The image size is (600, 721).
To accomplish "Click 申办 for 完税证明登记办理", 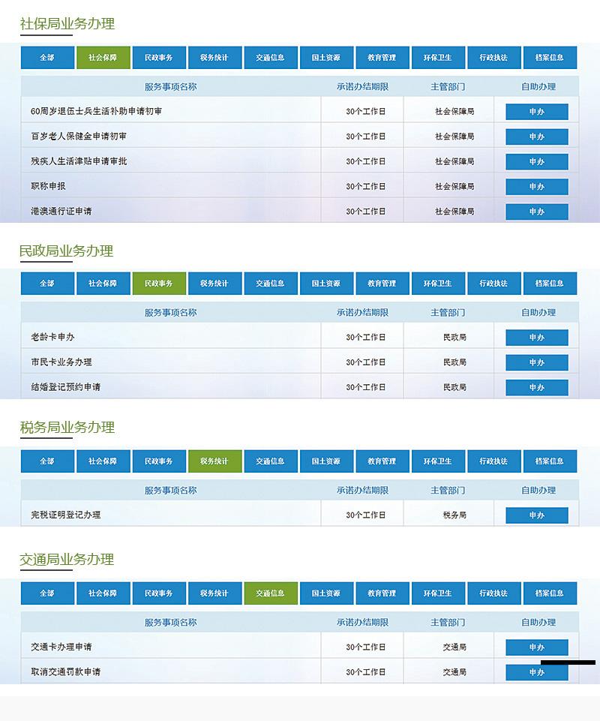I will click(x=537, y=515).
